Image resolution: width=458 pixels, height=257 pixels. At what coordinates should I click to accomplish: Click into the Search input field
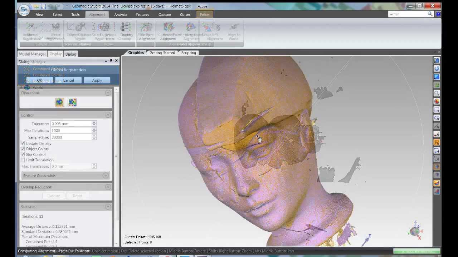(x=407, y=14)
